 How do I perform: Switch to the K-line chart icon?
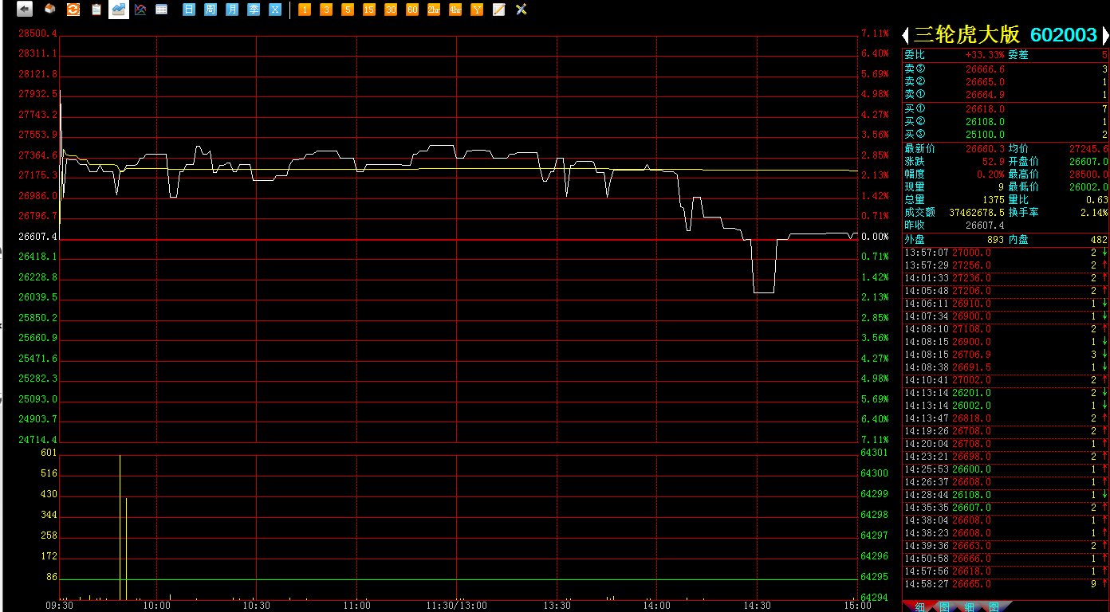click(140, 10)
